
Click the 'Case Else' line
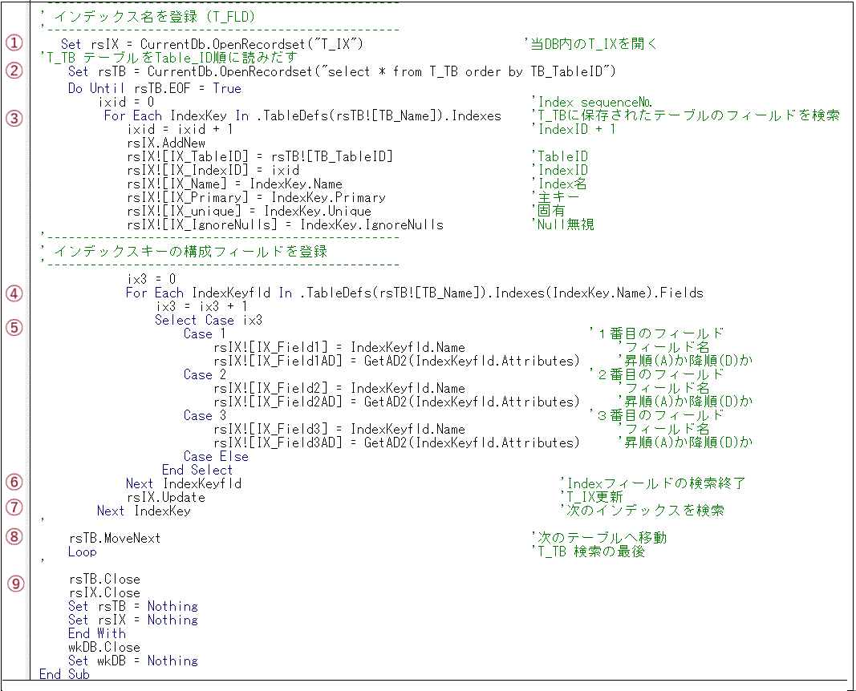click(x=216, y=456)
